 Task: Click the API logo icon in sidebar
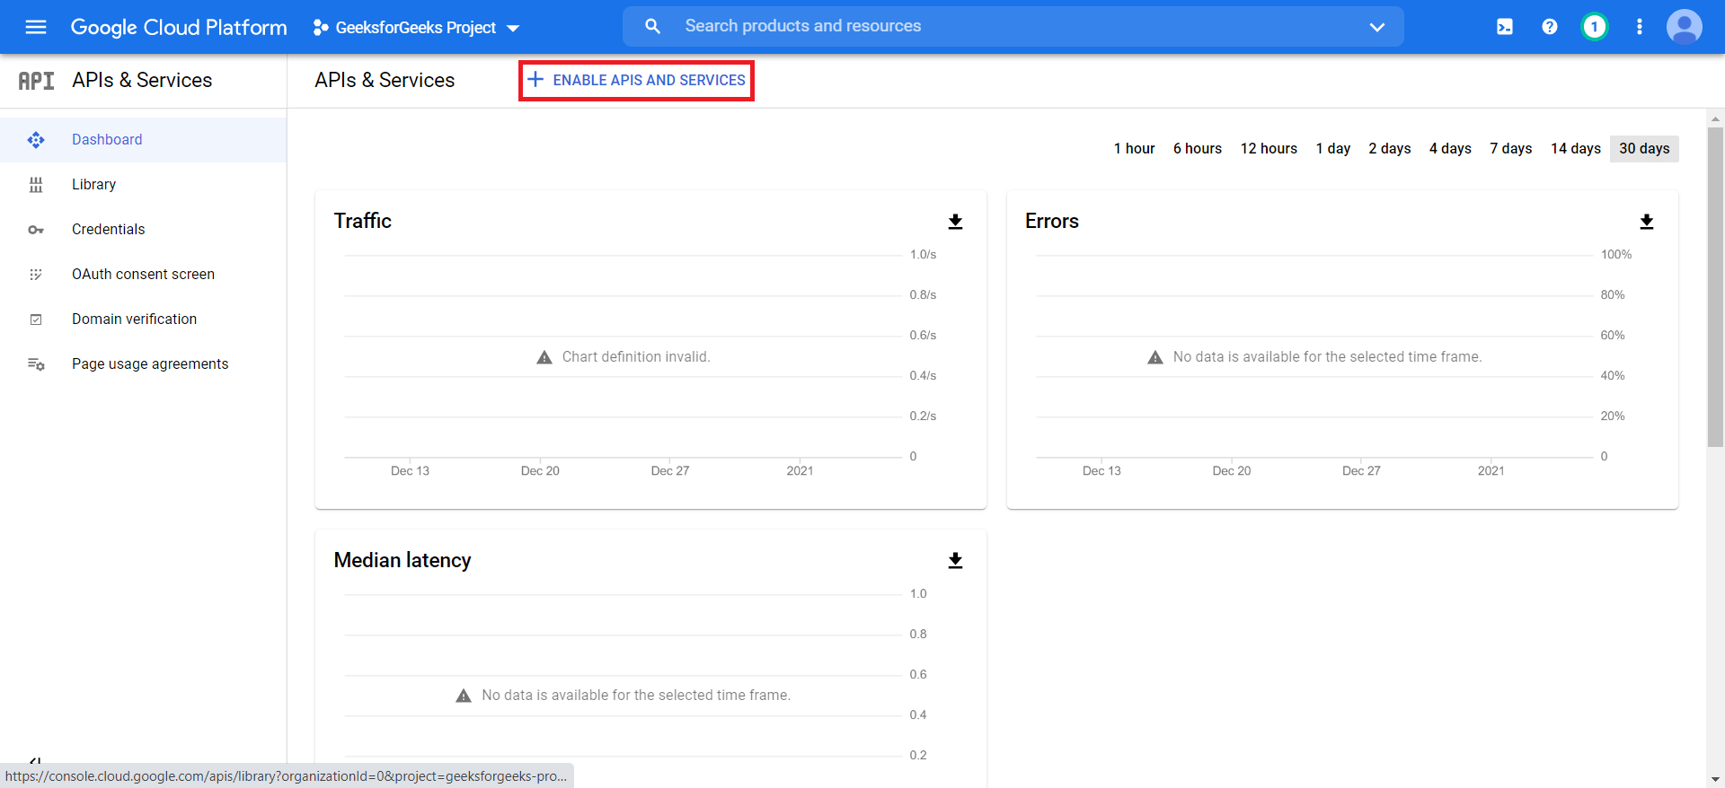[37, 81]
